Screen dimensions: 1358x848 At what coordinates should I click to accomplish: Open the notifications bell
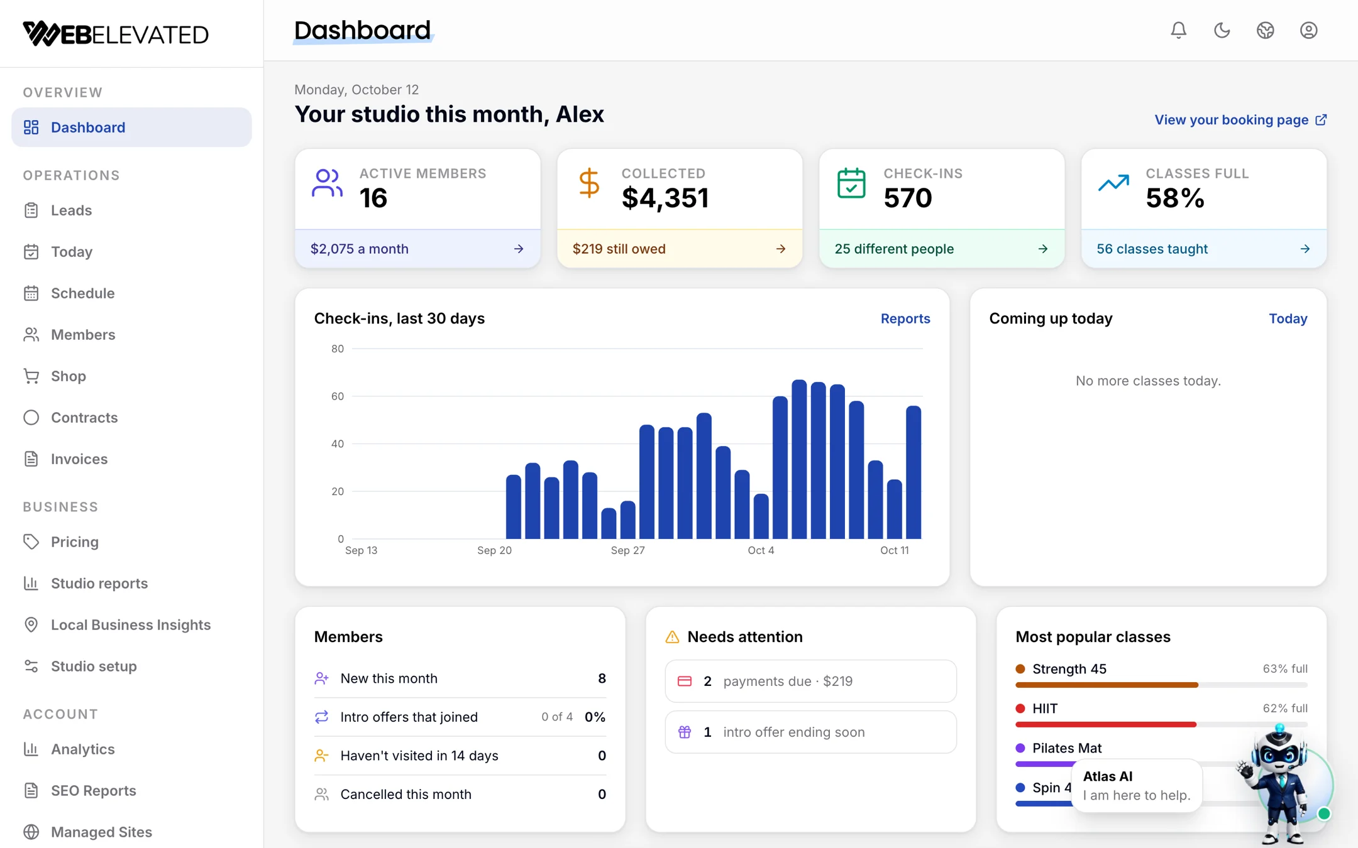tap(1178, 30)
